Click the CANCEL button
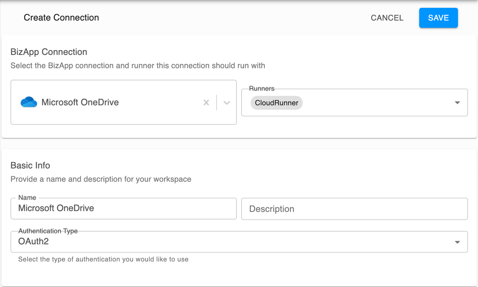This screenshot has width=478, height=287. click(387, 18)
